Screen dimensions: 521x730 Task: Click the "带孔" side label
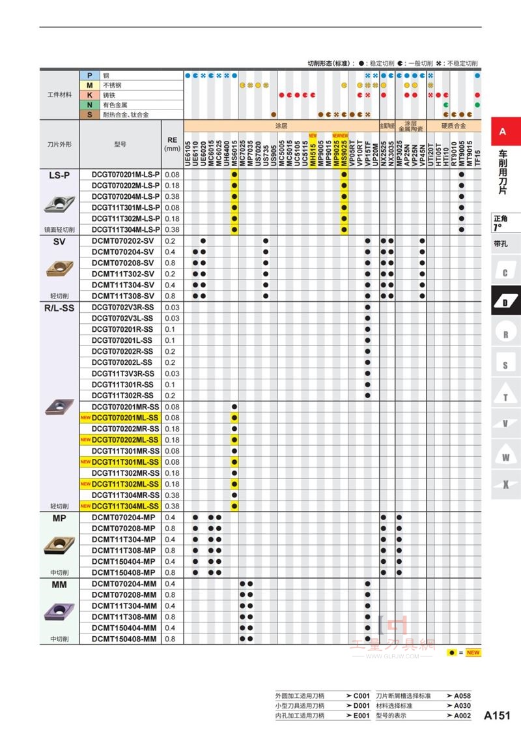[501, 244]
